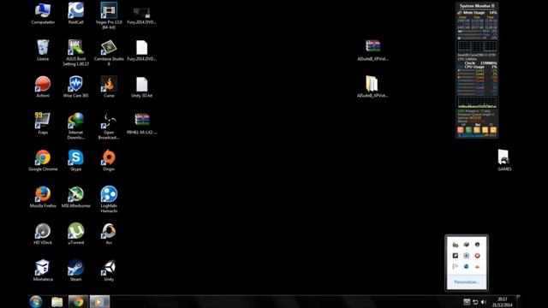The width and height of the screenshot is (548, 308).
Task: Launch Fraps from the desktop
Action: 43,123
